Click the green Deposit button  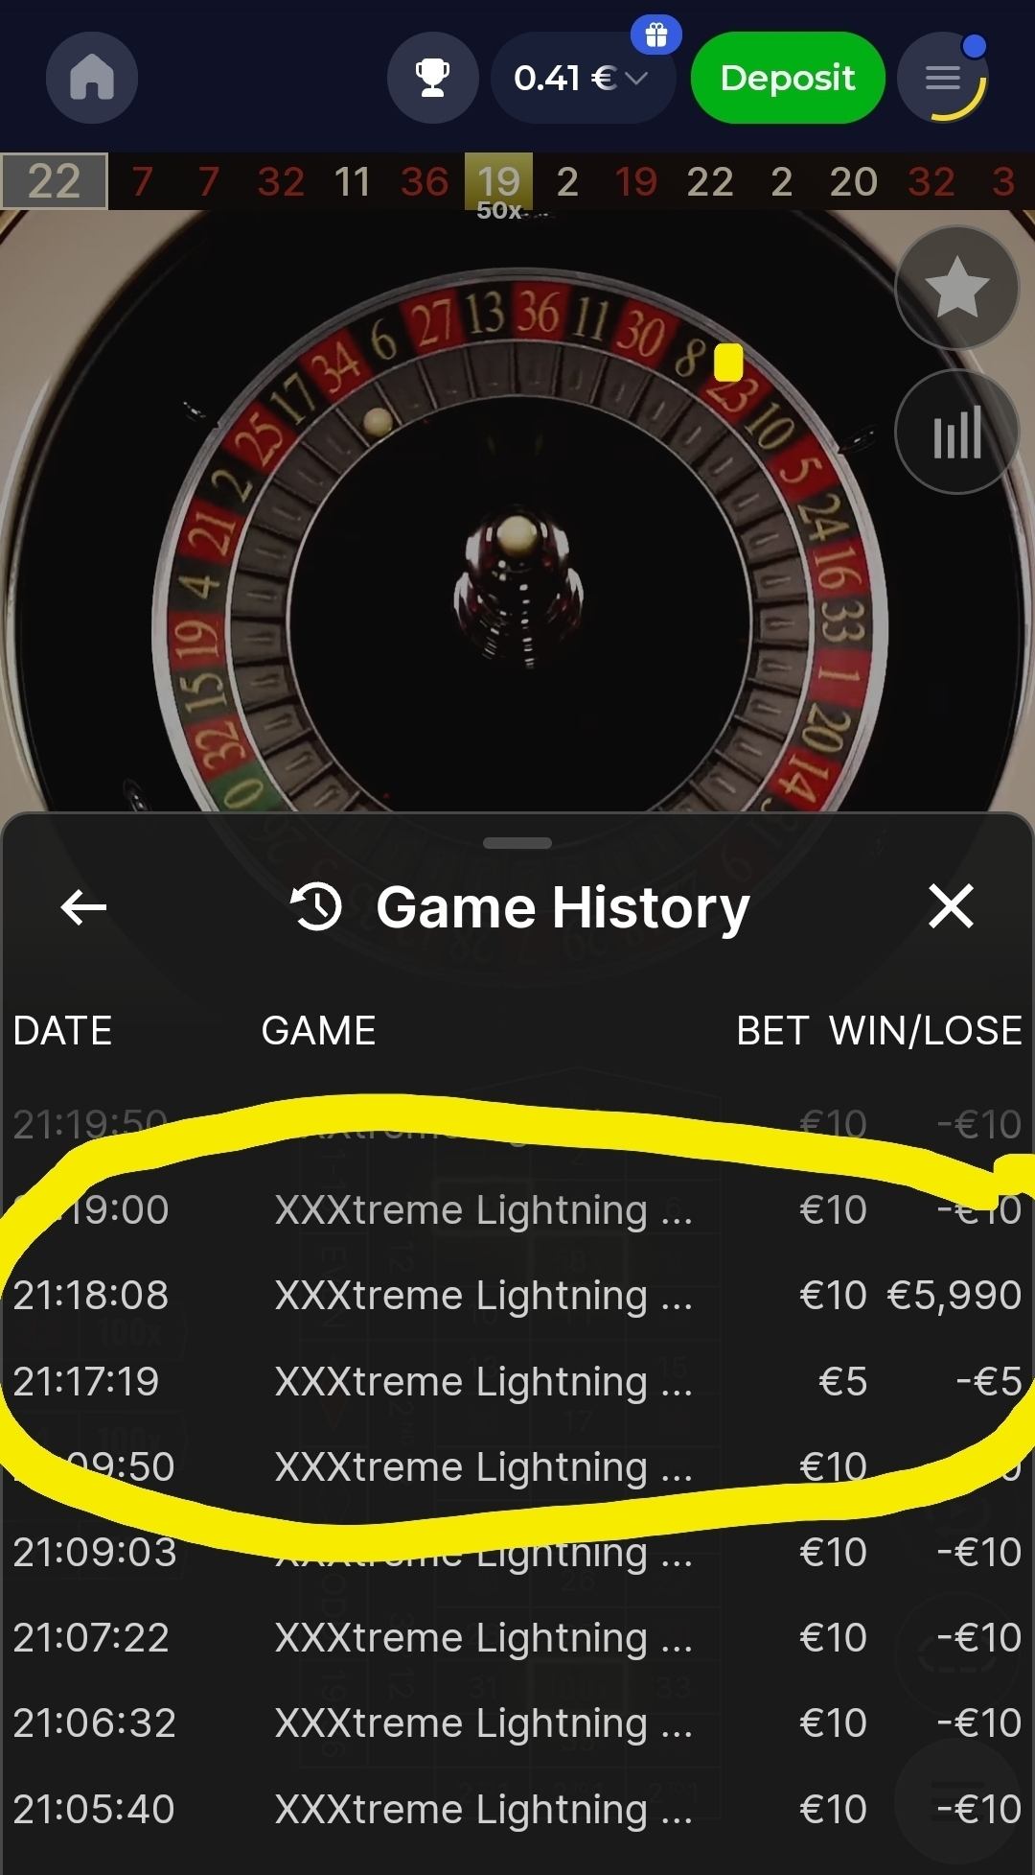pos(788,78)
